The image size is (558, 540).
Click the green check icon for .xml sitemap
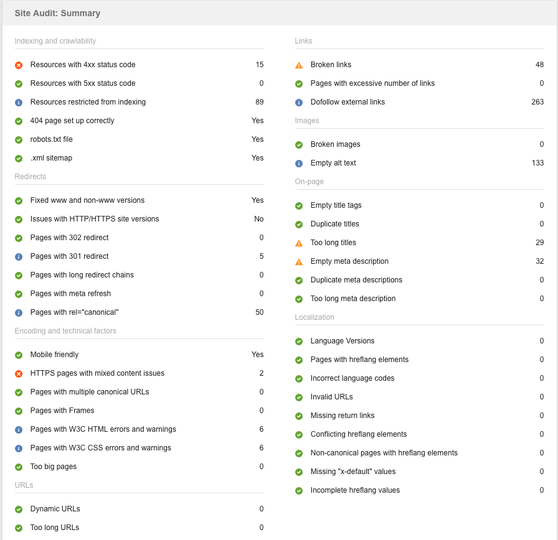tap(18, 158)
